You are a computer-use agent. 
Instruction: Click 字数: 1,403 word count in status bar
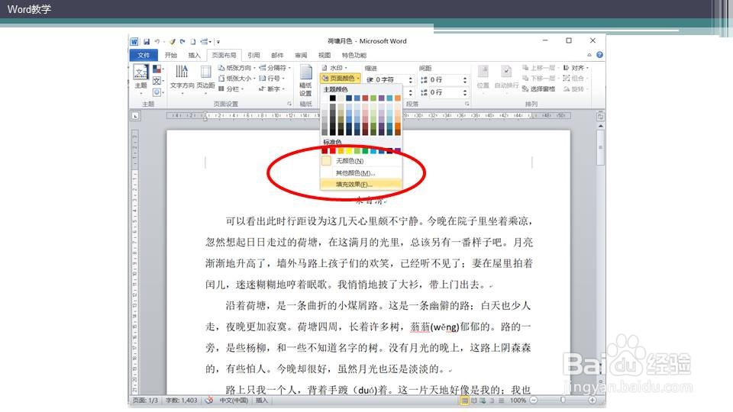tap(182, 401)
